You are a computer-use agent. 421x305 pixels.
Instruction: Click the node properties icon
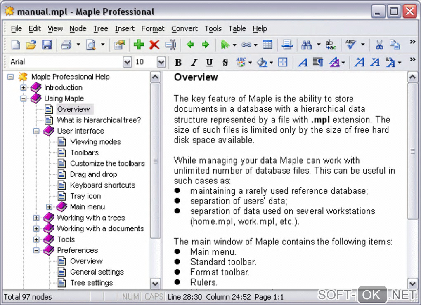pyautogui.click(x=119, y=45)
